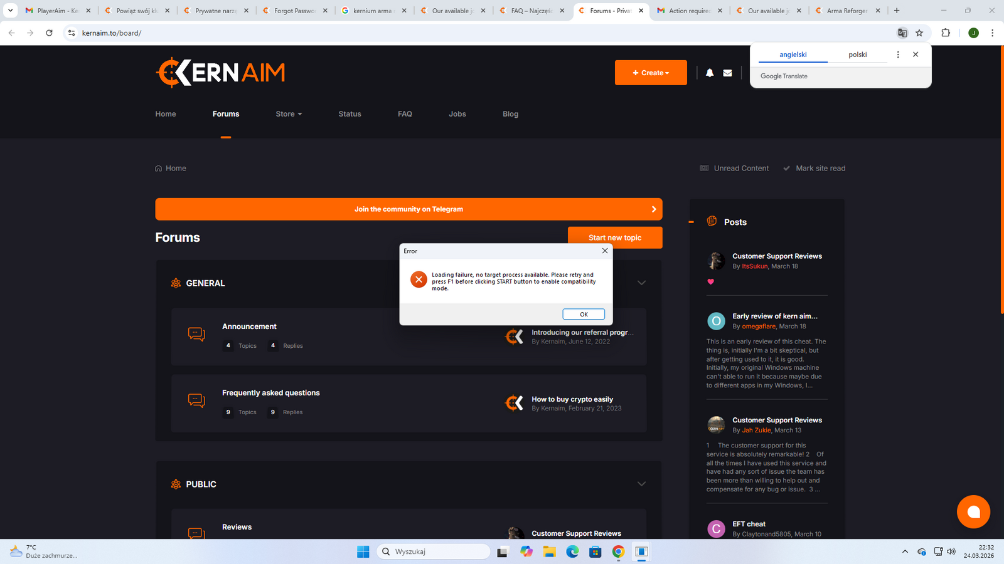Switch to the Arma Reforger browser tab

pyautogui.click(x=846, y=11)
